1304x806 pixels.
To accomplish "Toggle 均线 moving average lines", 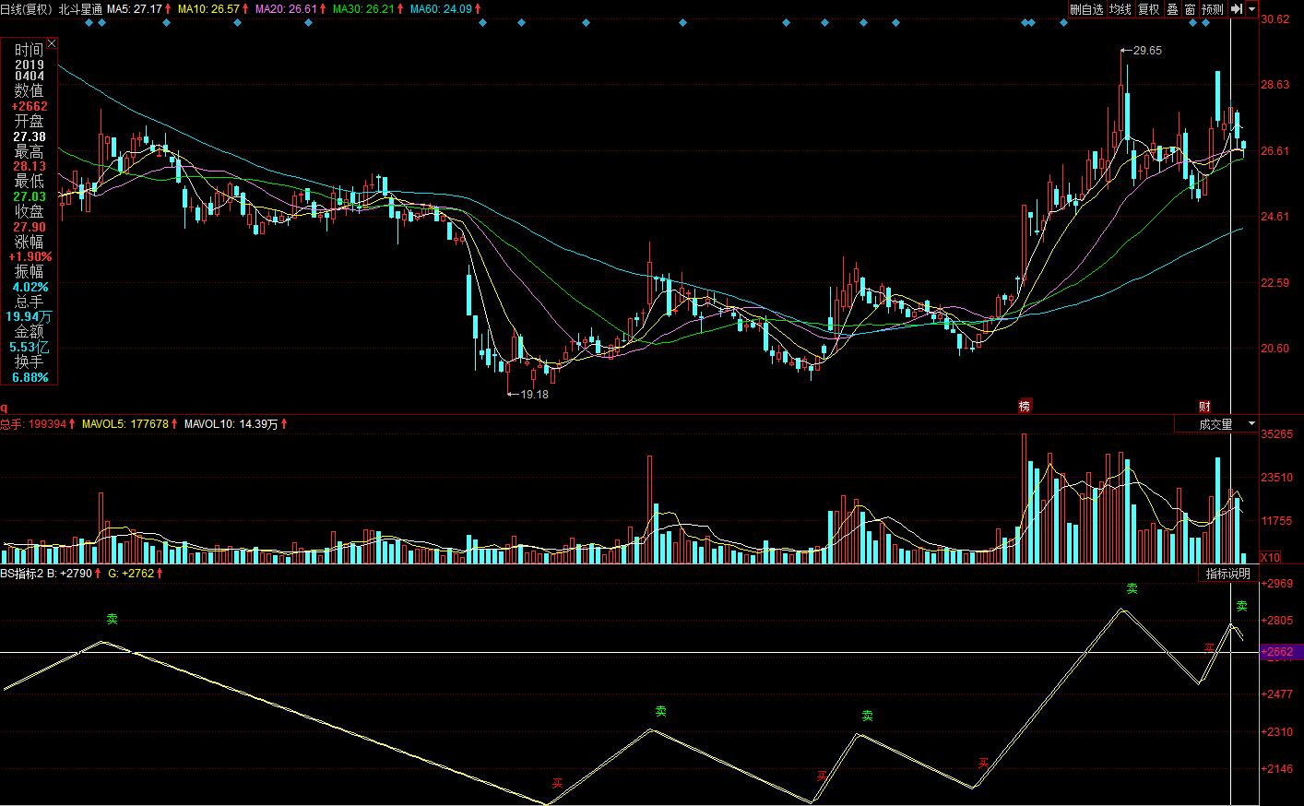I will pyautogui.click(x=1120, y=9).
